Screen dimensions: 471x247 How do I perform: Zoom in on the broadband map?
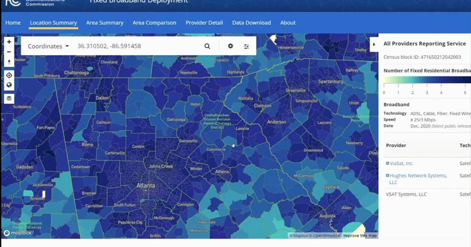click(9, 42)
